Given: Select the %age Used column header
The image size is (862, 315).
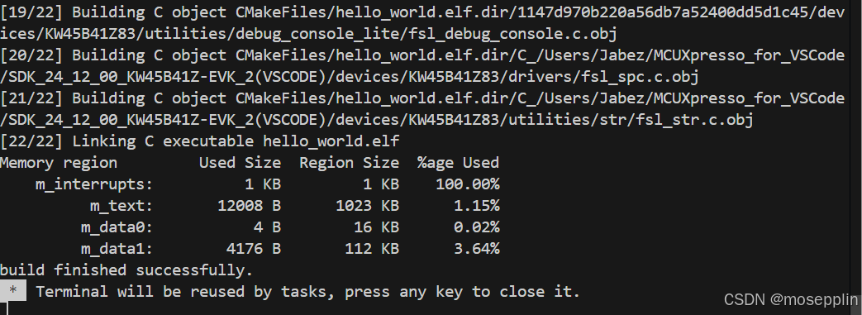Looking at the screenshot, I should (x=458, y=163).
